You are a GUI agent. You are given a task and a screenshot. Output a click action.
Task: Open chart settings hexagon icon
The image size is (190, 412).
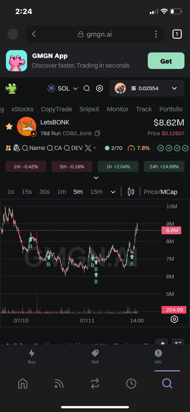(x=174, y=319)
